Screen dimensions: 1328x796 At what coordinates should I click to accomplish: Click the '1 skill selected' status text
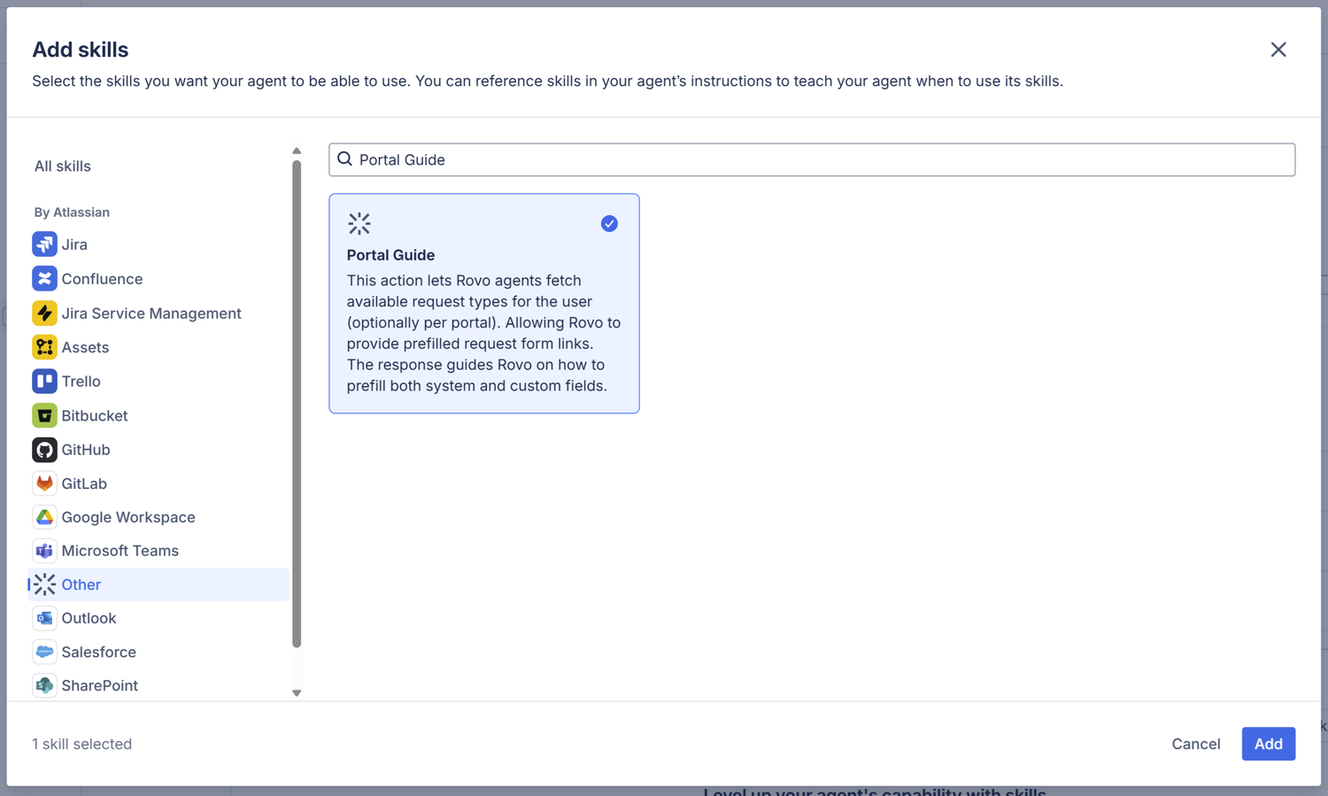[x=82, y=745]
